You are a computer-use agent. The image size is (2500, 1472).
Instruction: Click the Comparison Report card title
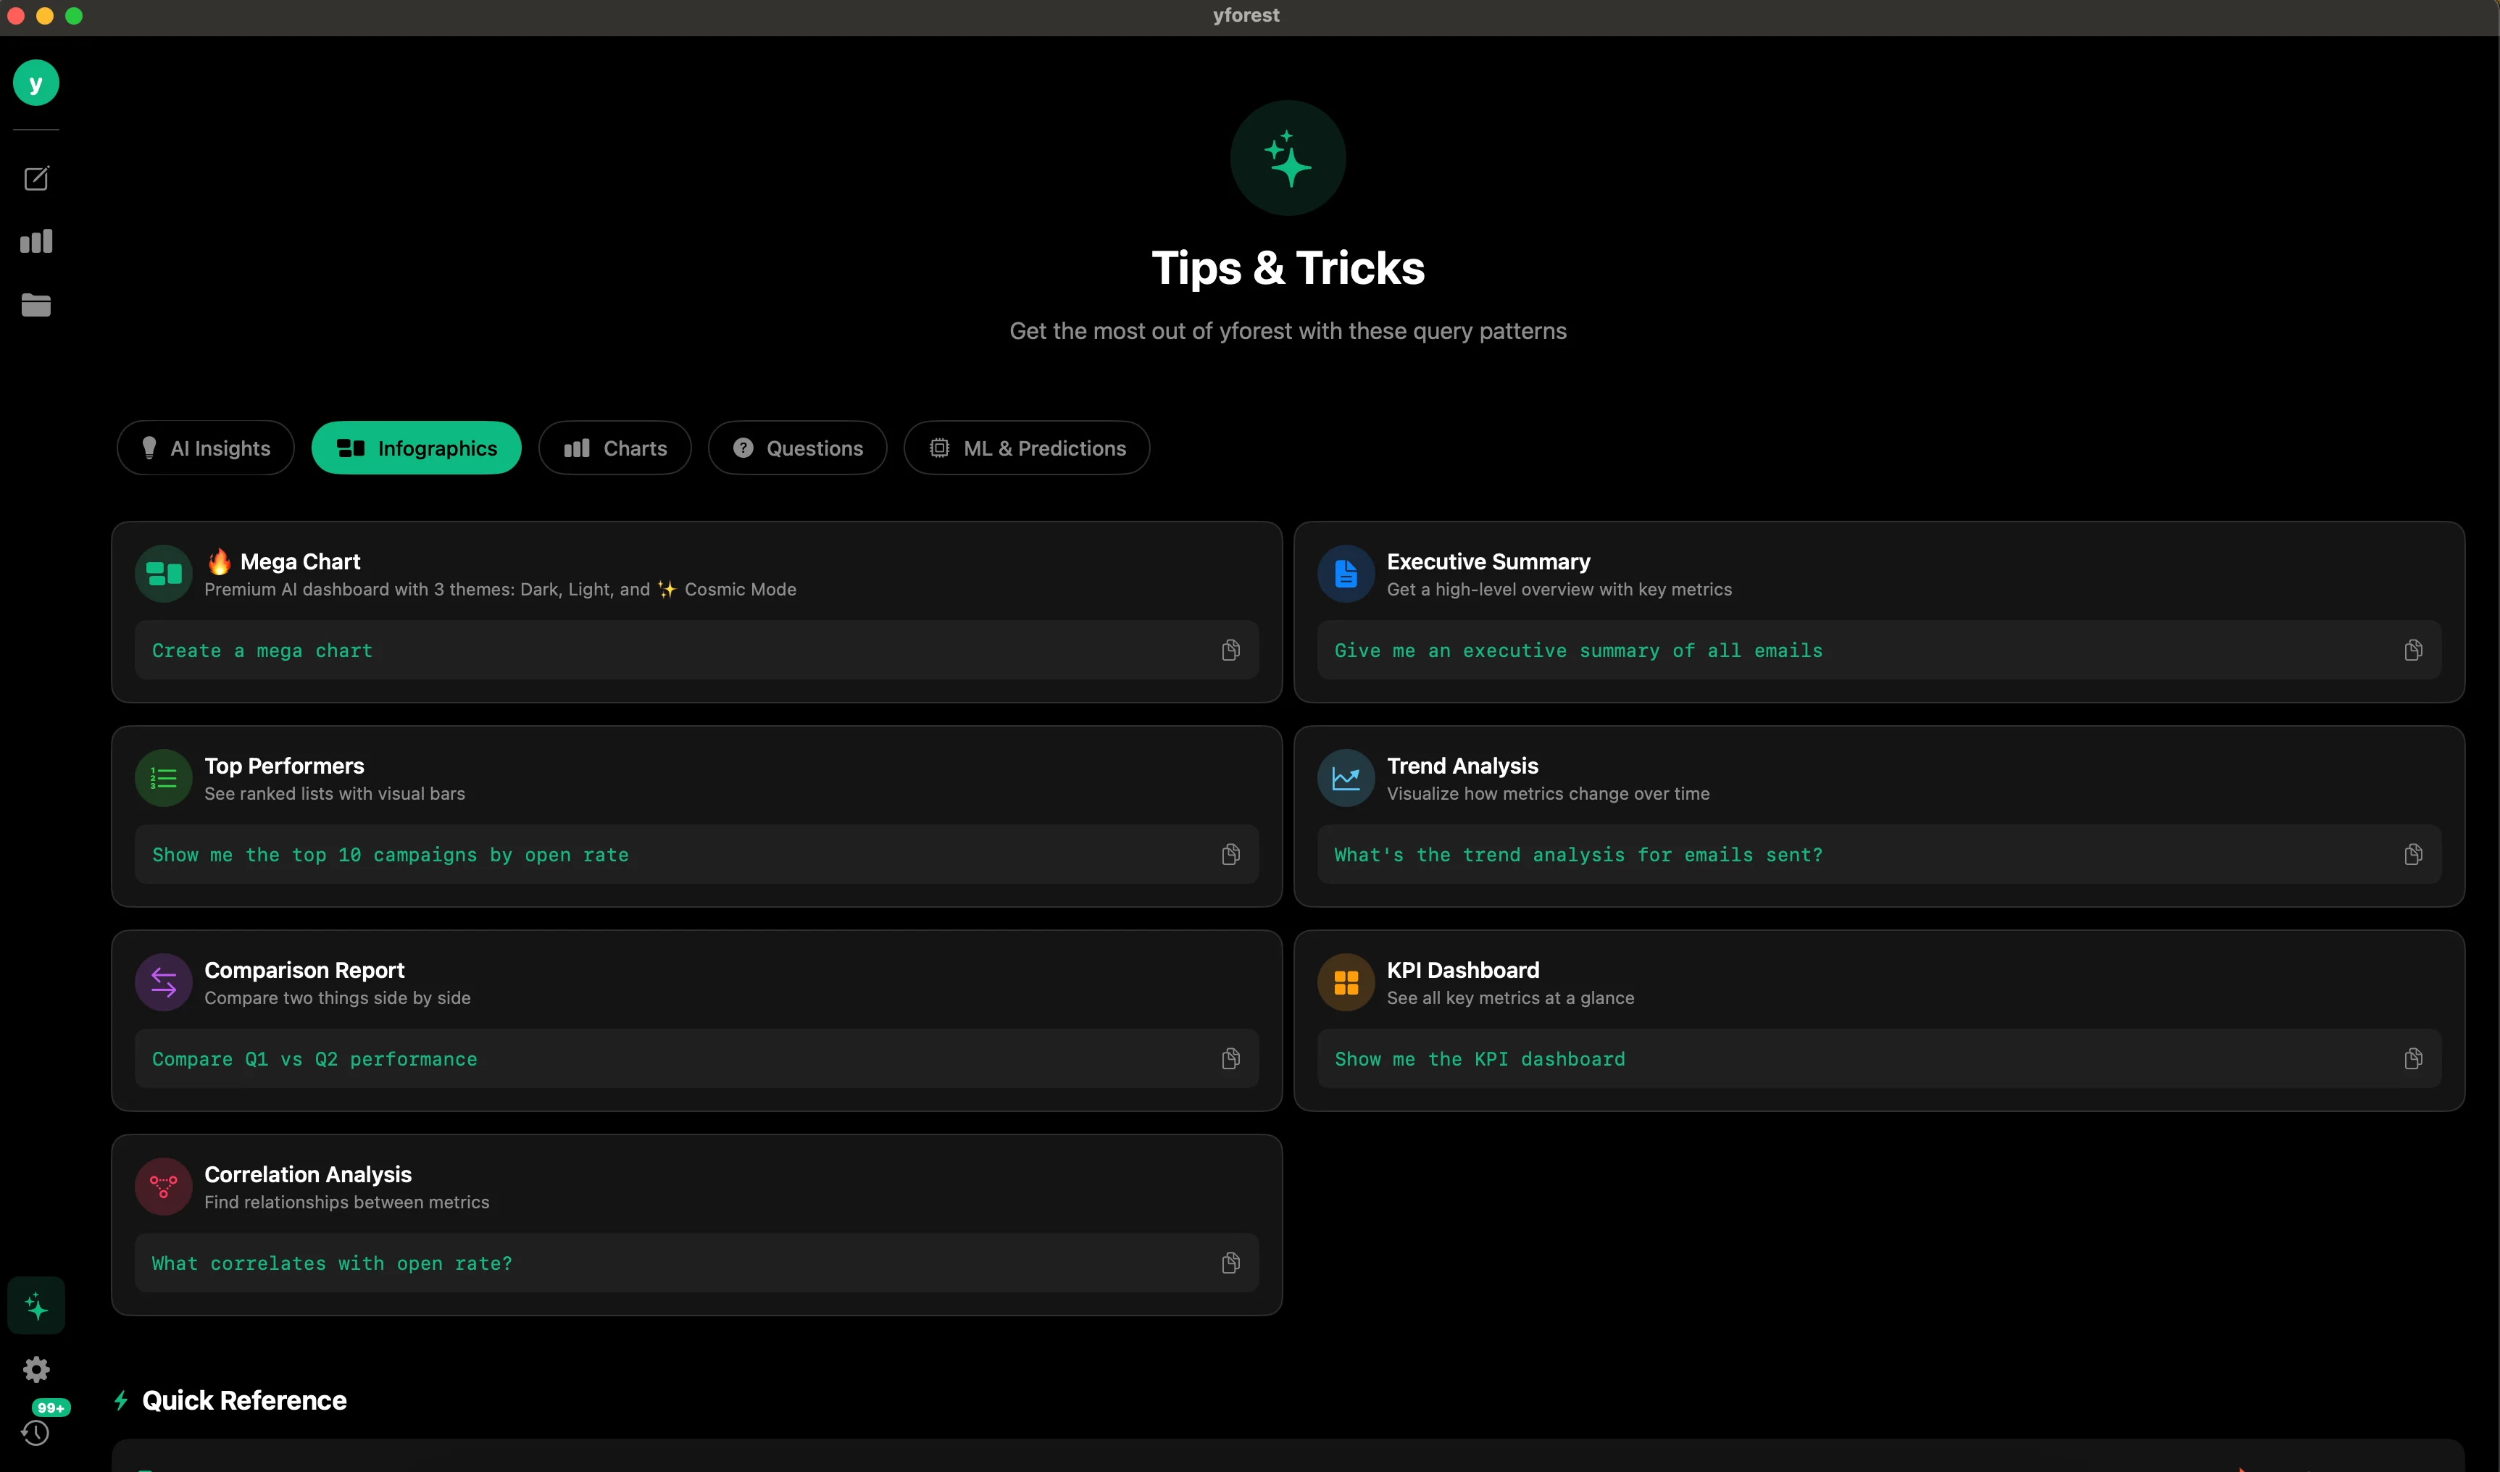304,970
